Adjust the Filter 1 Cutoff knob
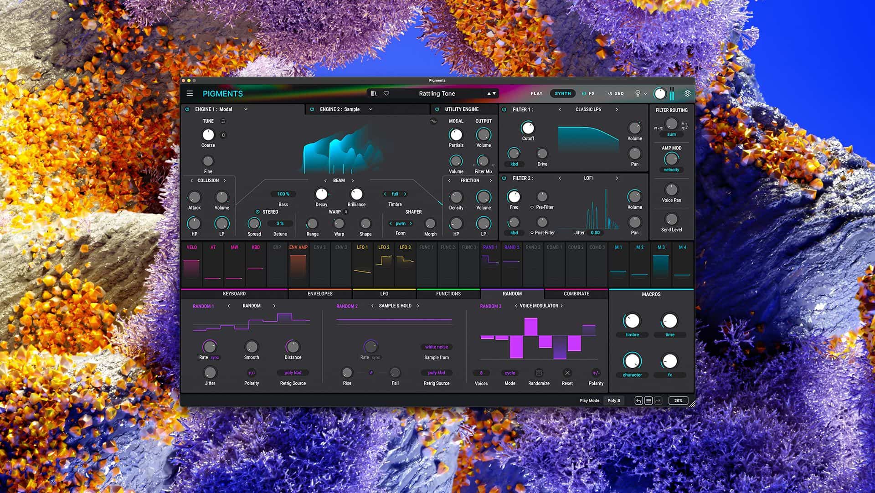 point(528,128)
